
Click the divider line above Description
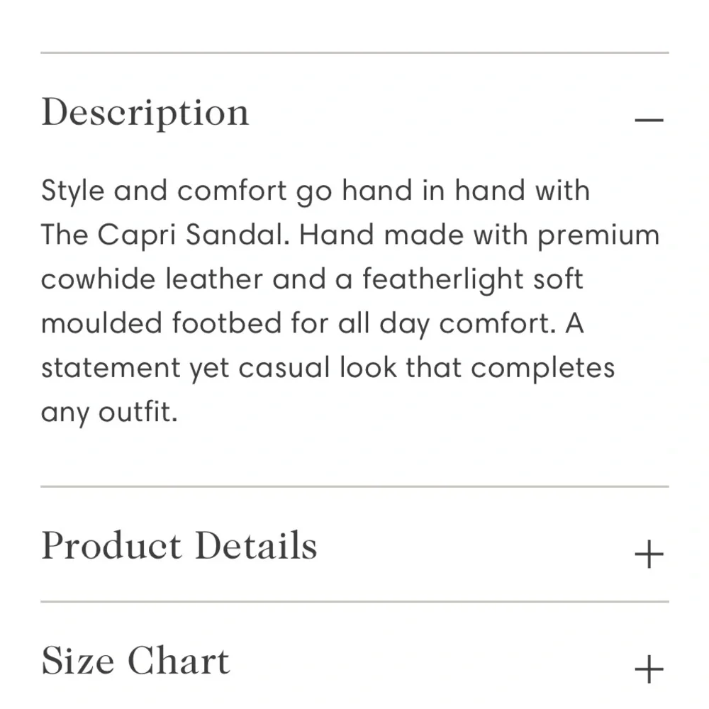coord(354,52)
